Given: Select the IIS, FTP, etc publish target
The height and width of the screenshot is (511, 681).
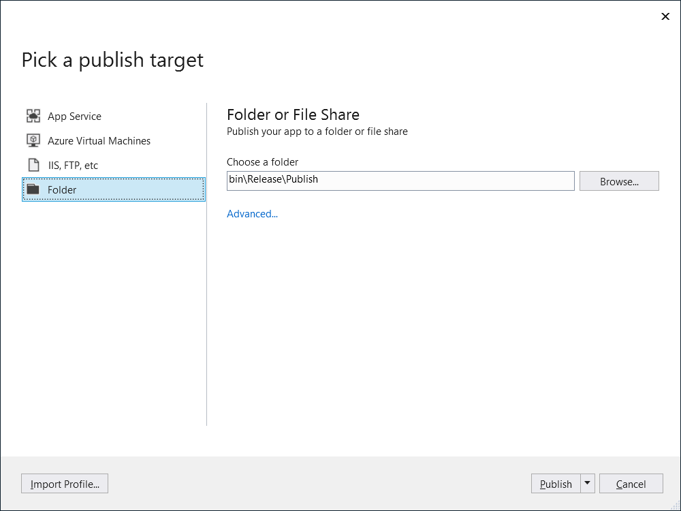Looking at the screenshot, I should 72,165.
